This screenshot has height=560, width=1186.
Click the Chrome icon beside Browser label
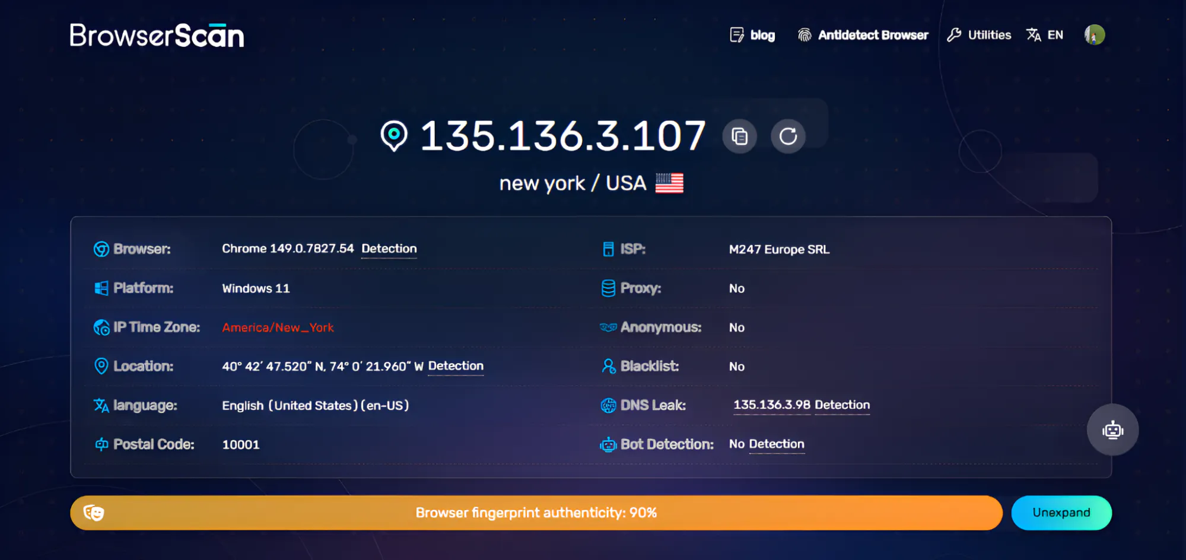[x=101, y=249]
